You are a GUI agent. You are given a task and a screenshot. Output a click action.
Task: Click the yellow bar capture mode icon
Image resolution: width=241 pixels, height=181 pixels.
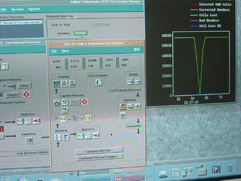[x=62, y=119]
